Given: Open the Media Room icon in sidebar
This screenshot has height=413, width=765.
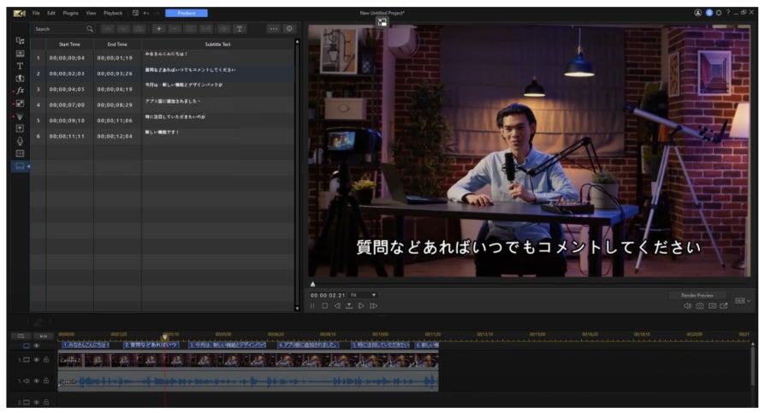Looking at the screenshot, I should pos(20,40).
